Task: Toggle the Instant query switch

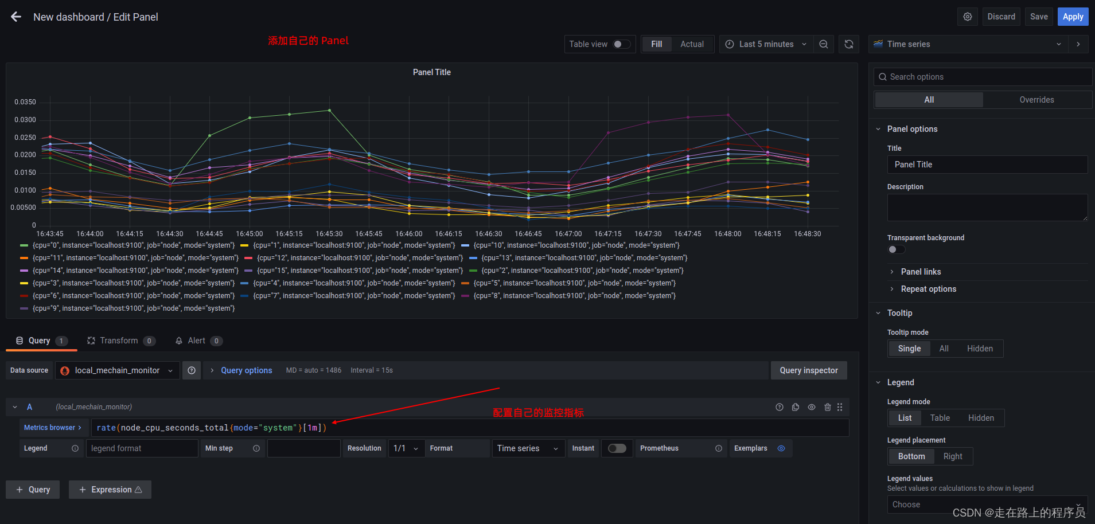Action: coord(617,448)
